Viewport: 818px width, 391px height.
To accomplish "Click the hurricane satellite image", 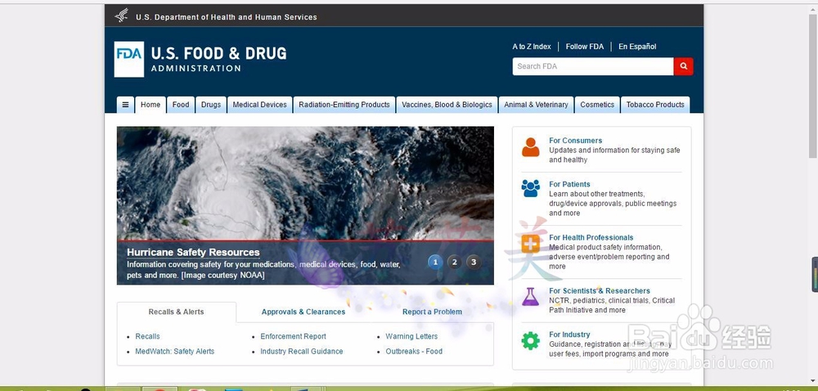I will 305,183.
